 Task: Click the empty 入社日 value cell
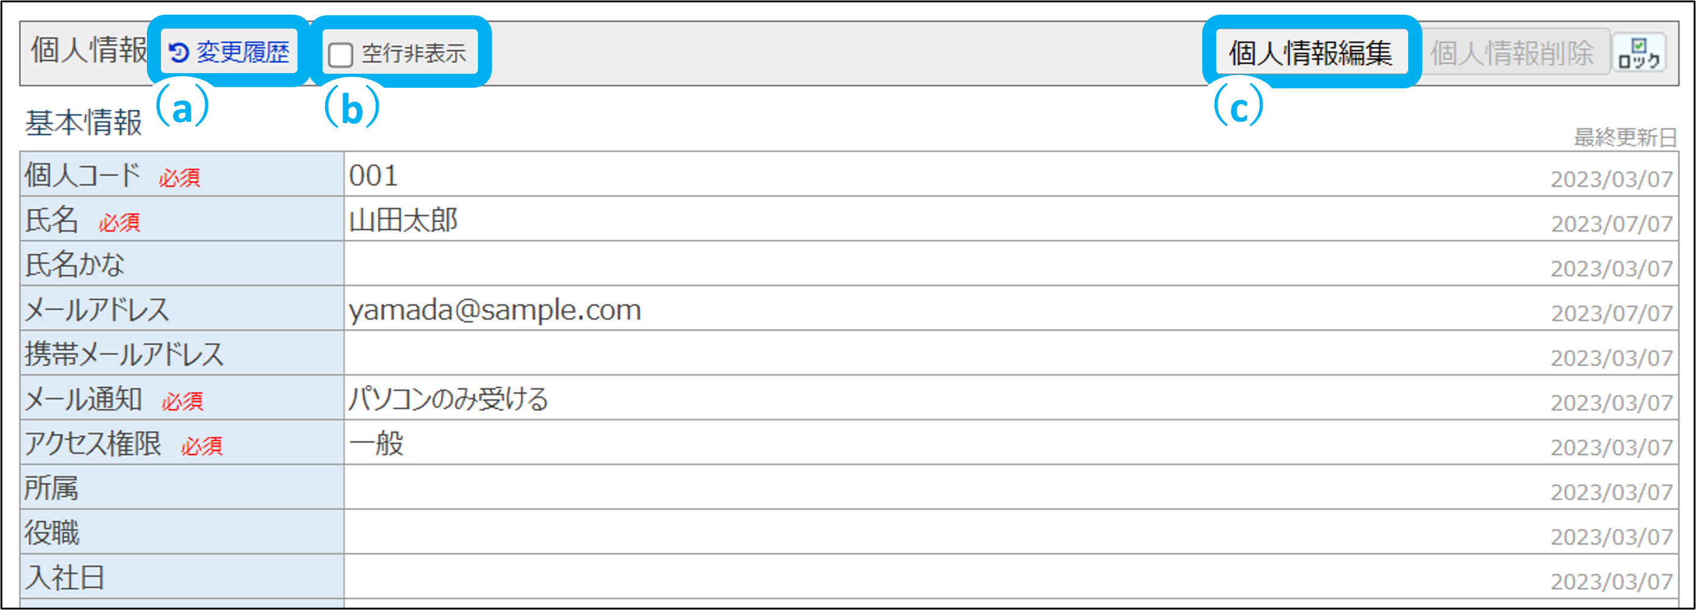click(790, 578)
